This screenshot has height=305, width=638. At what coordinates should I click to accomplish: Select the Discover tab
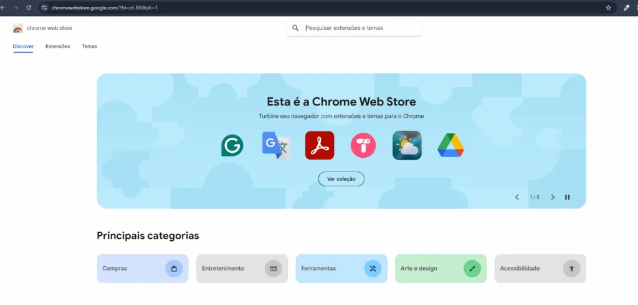click(x=23, y=46)
